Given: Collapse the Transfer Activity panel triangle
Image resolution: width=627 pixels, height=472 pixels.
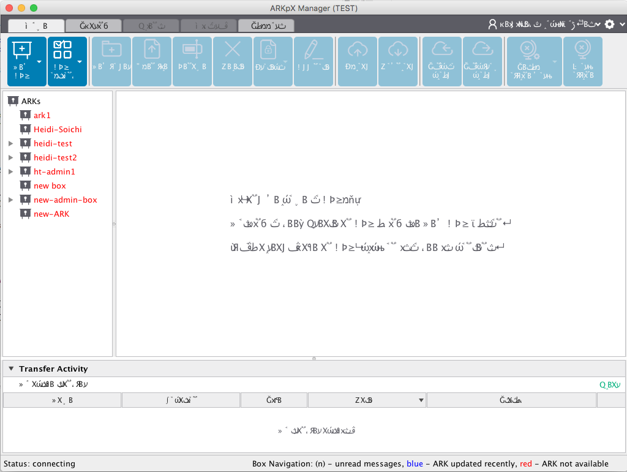Looking at the screenshot, I should [11, 369].
